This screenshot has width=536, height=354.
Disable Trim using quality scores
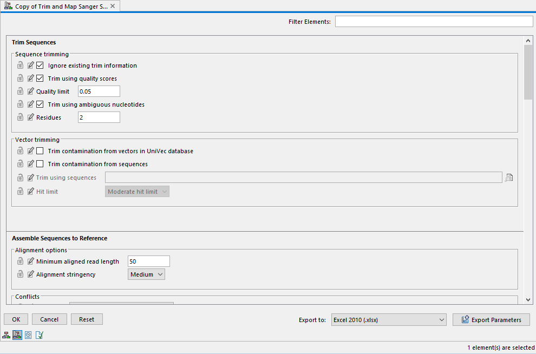tap(40, 78)
